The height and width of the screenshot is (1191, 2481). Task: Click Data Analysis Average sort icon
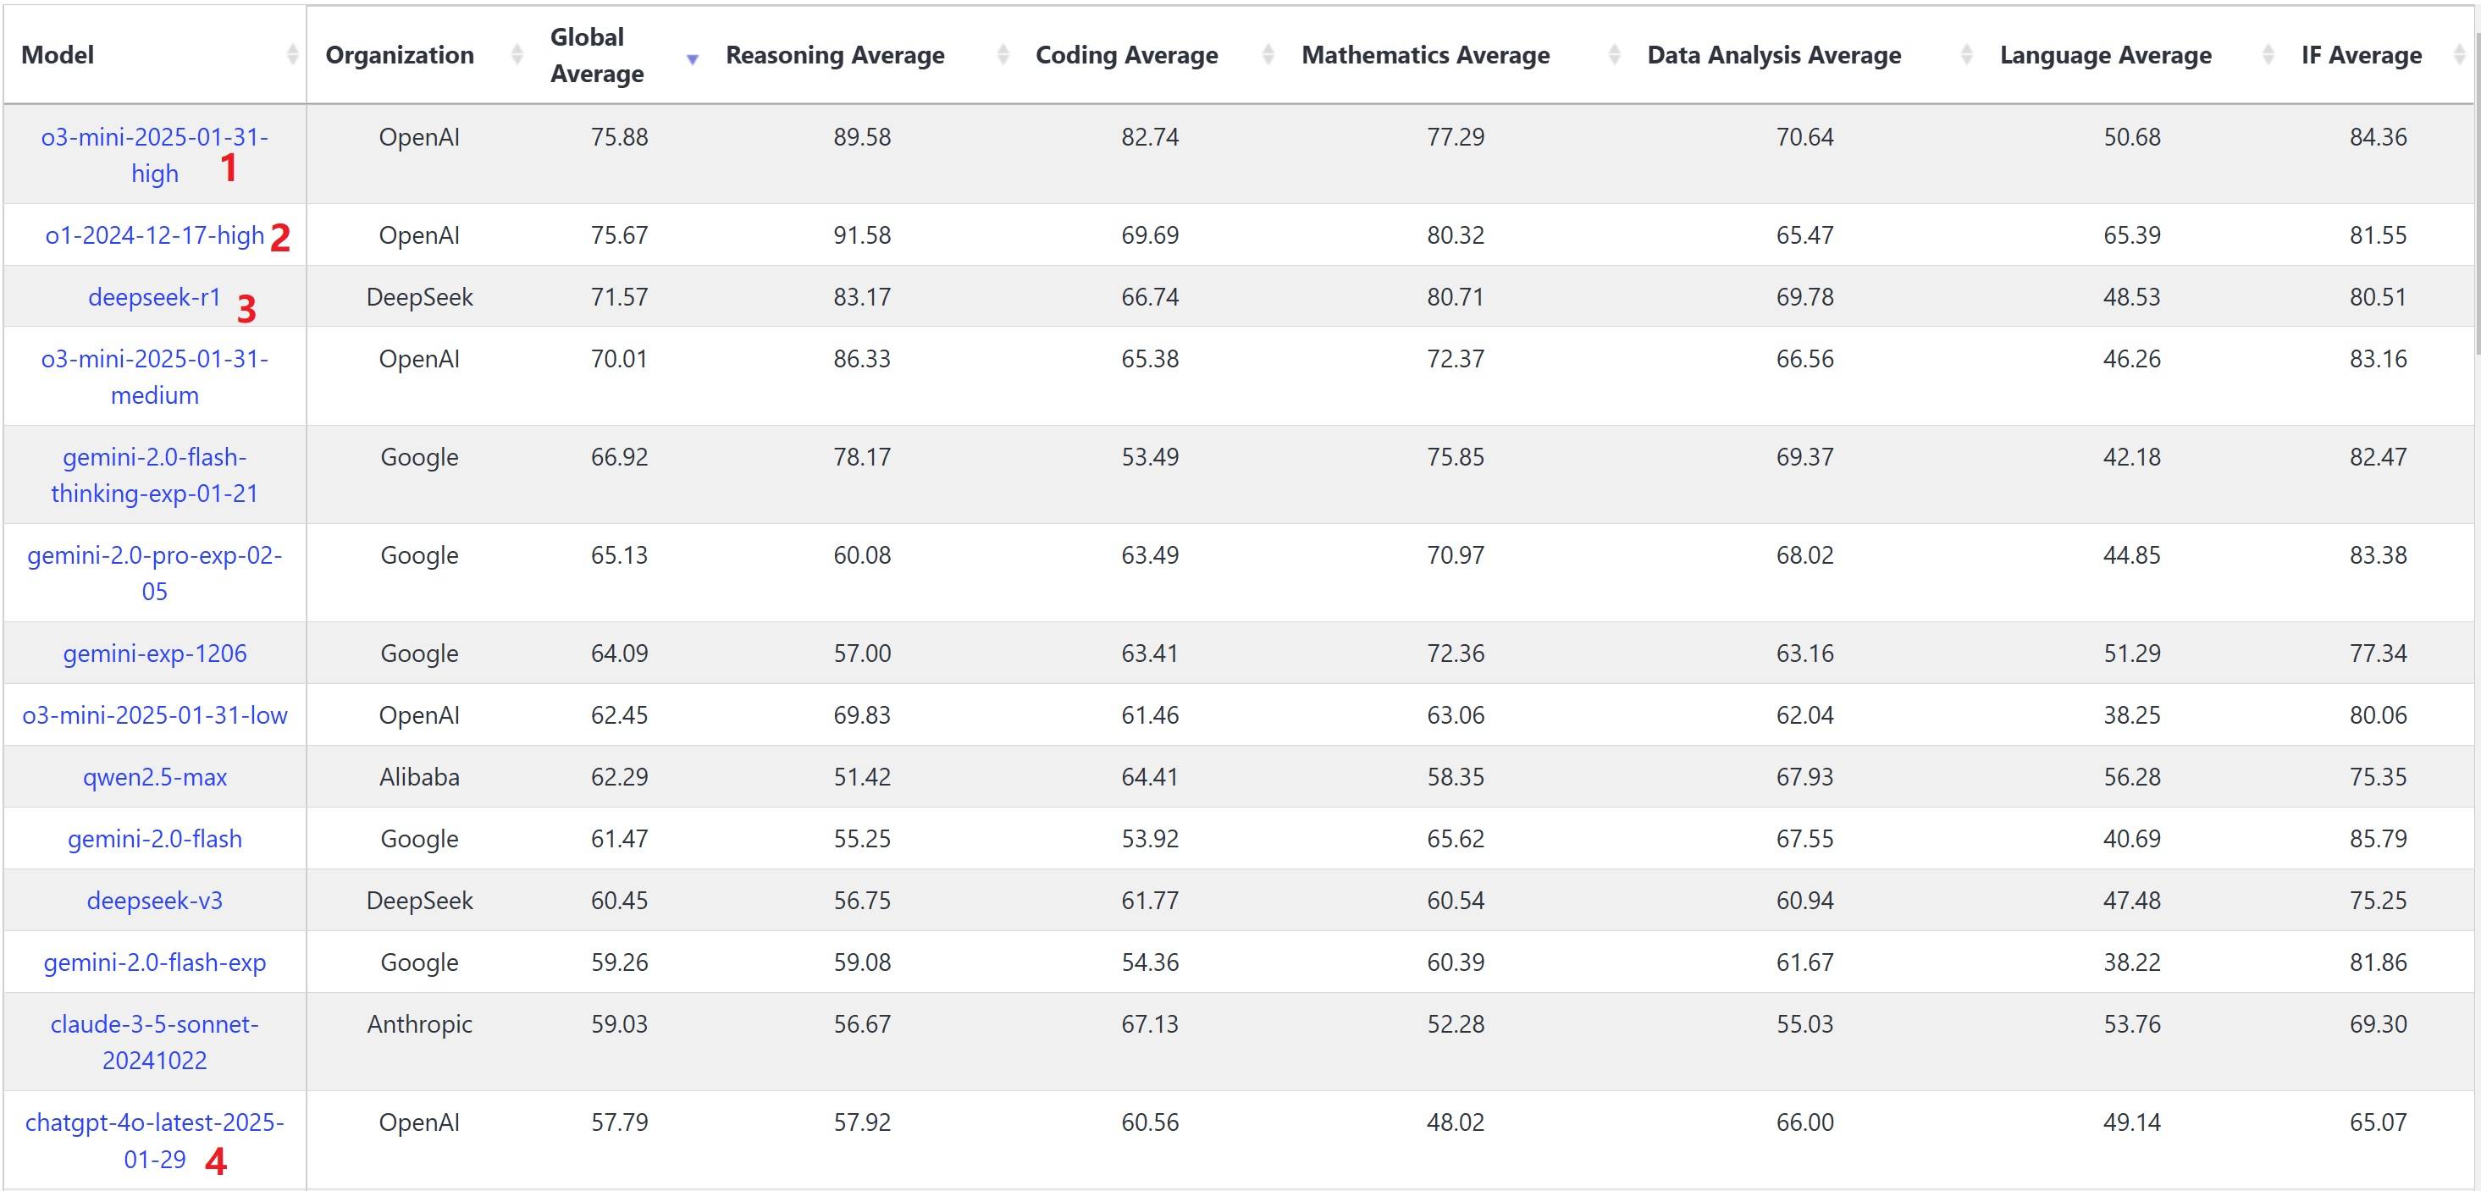[x=1967, y=56]
